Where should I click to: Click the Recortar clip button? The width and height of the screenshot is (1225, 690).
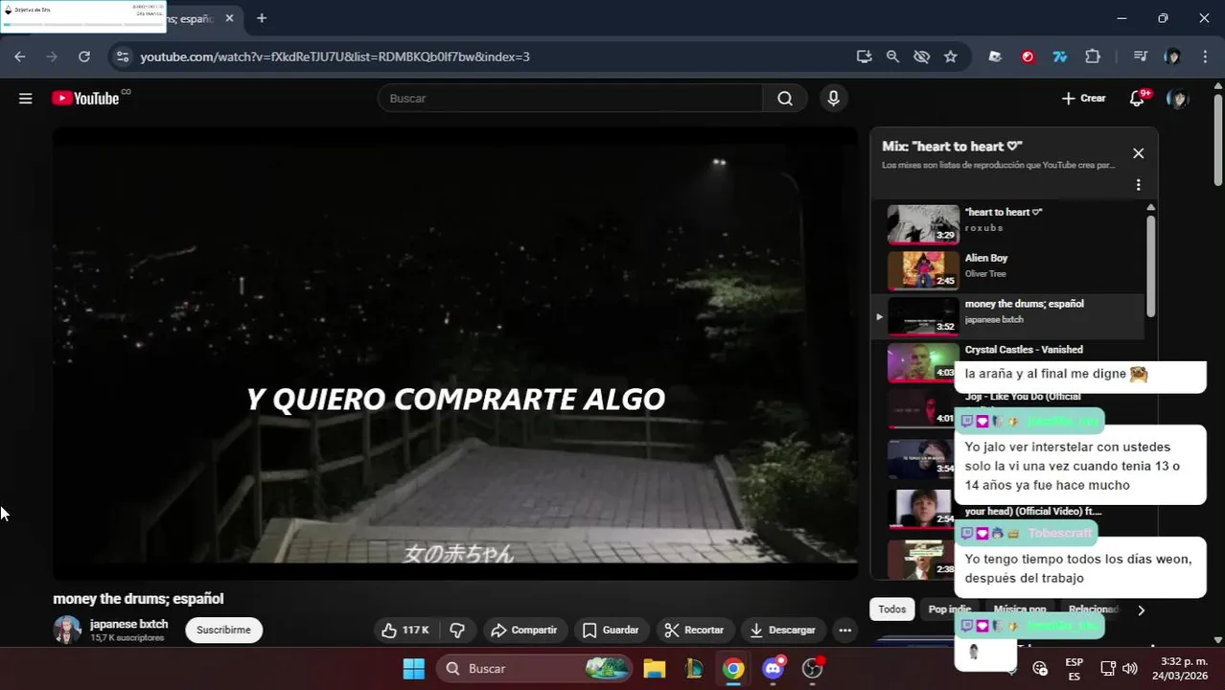[694, 630]
